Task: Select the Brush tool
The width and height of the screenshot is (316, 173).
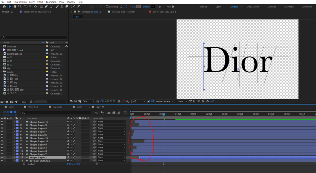Action: [x=57, y=7]
